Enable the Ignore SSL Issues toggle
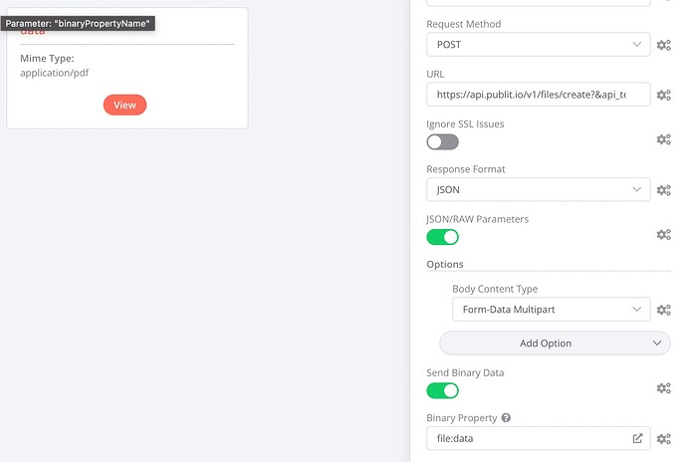687x462 pixels. point(442,141)
